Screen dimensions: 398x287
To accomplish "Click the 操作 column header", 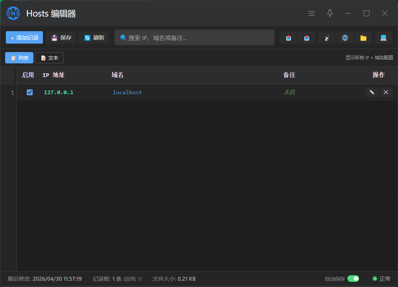I will click(x=379, y=75).
